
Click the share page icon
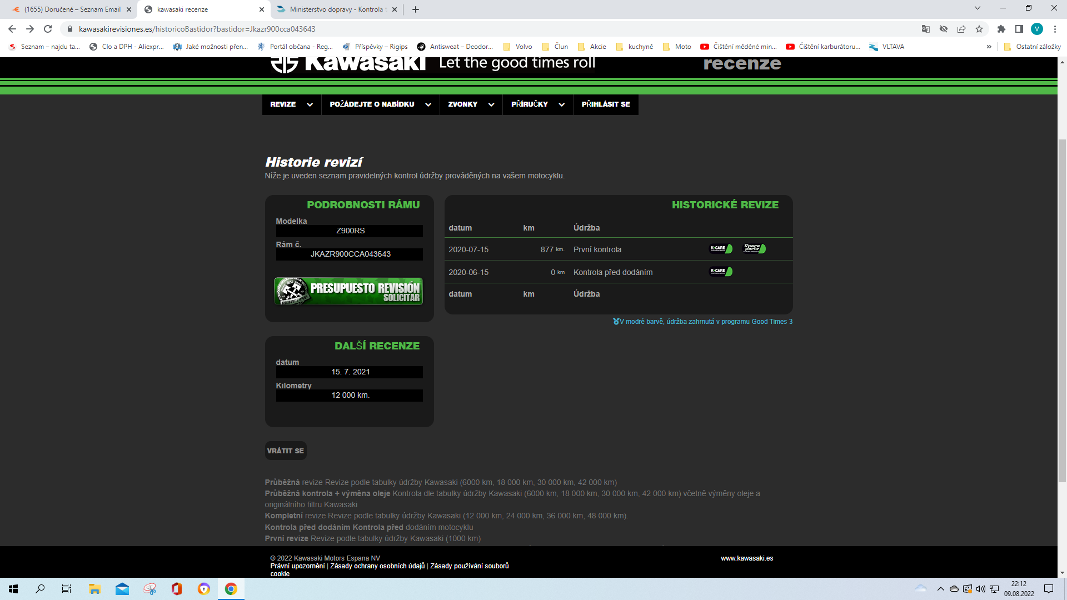point(961,29)
